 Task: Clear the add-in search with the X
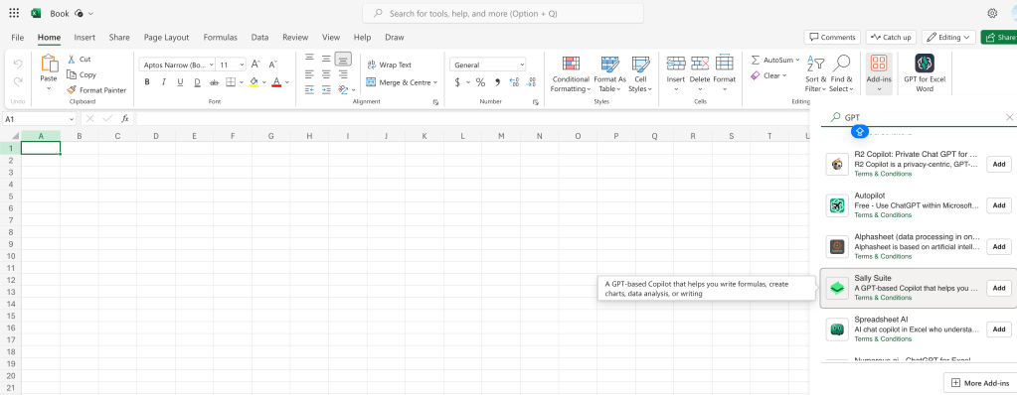[1009, 117]
